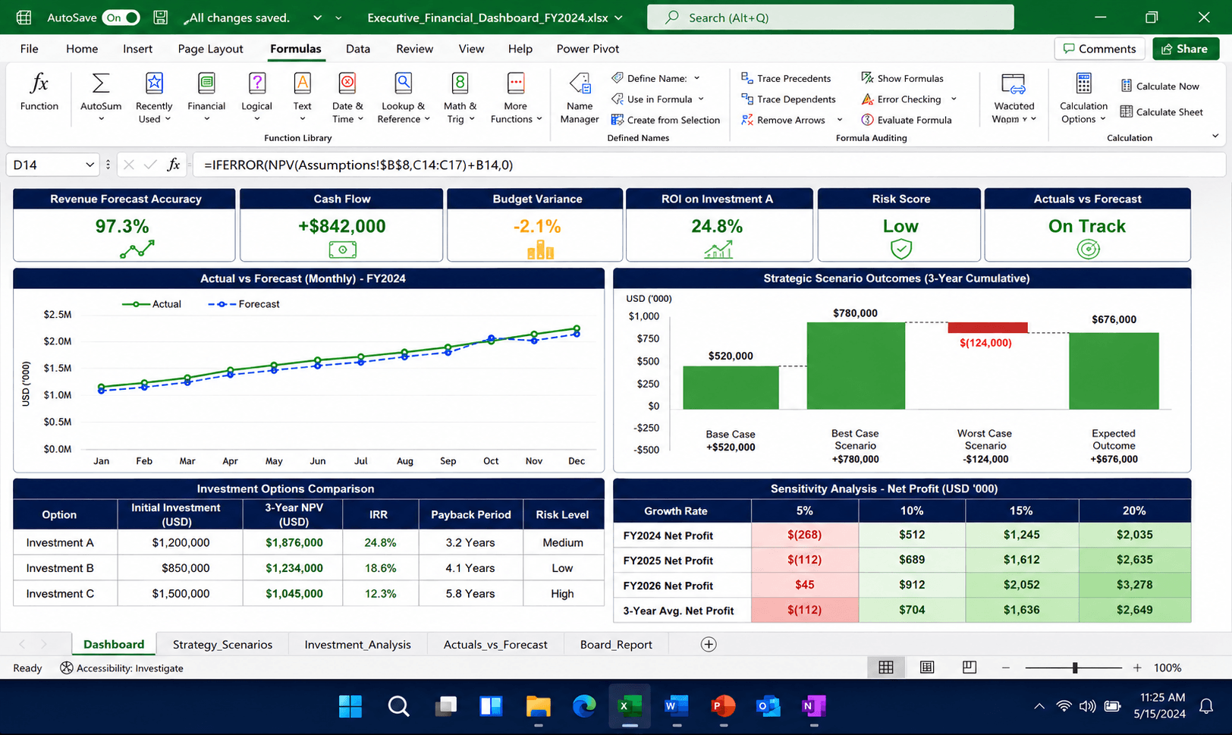
Task: Click Accessibility: Investigate in status bar
Action: [121, 668]
